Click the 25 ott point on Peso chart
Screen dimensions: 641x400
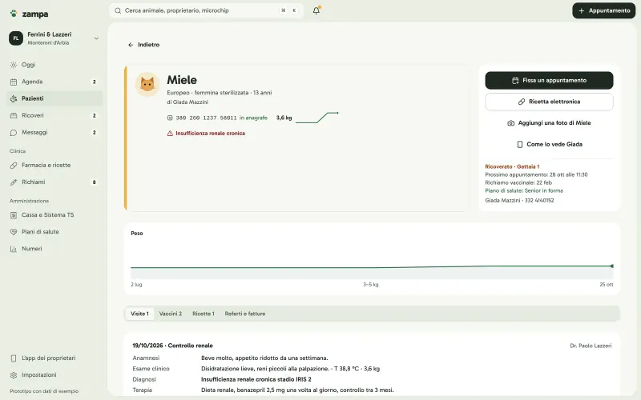pos(611,266)
